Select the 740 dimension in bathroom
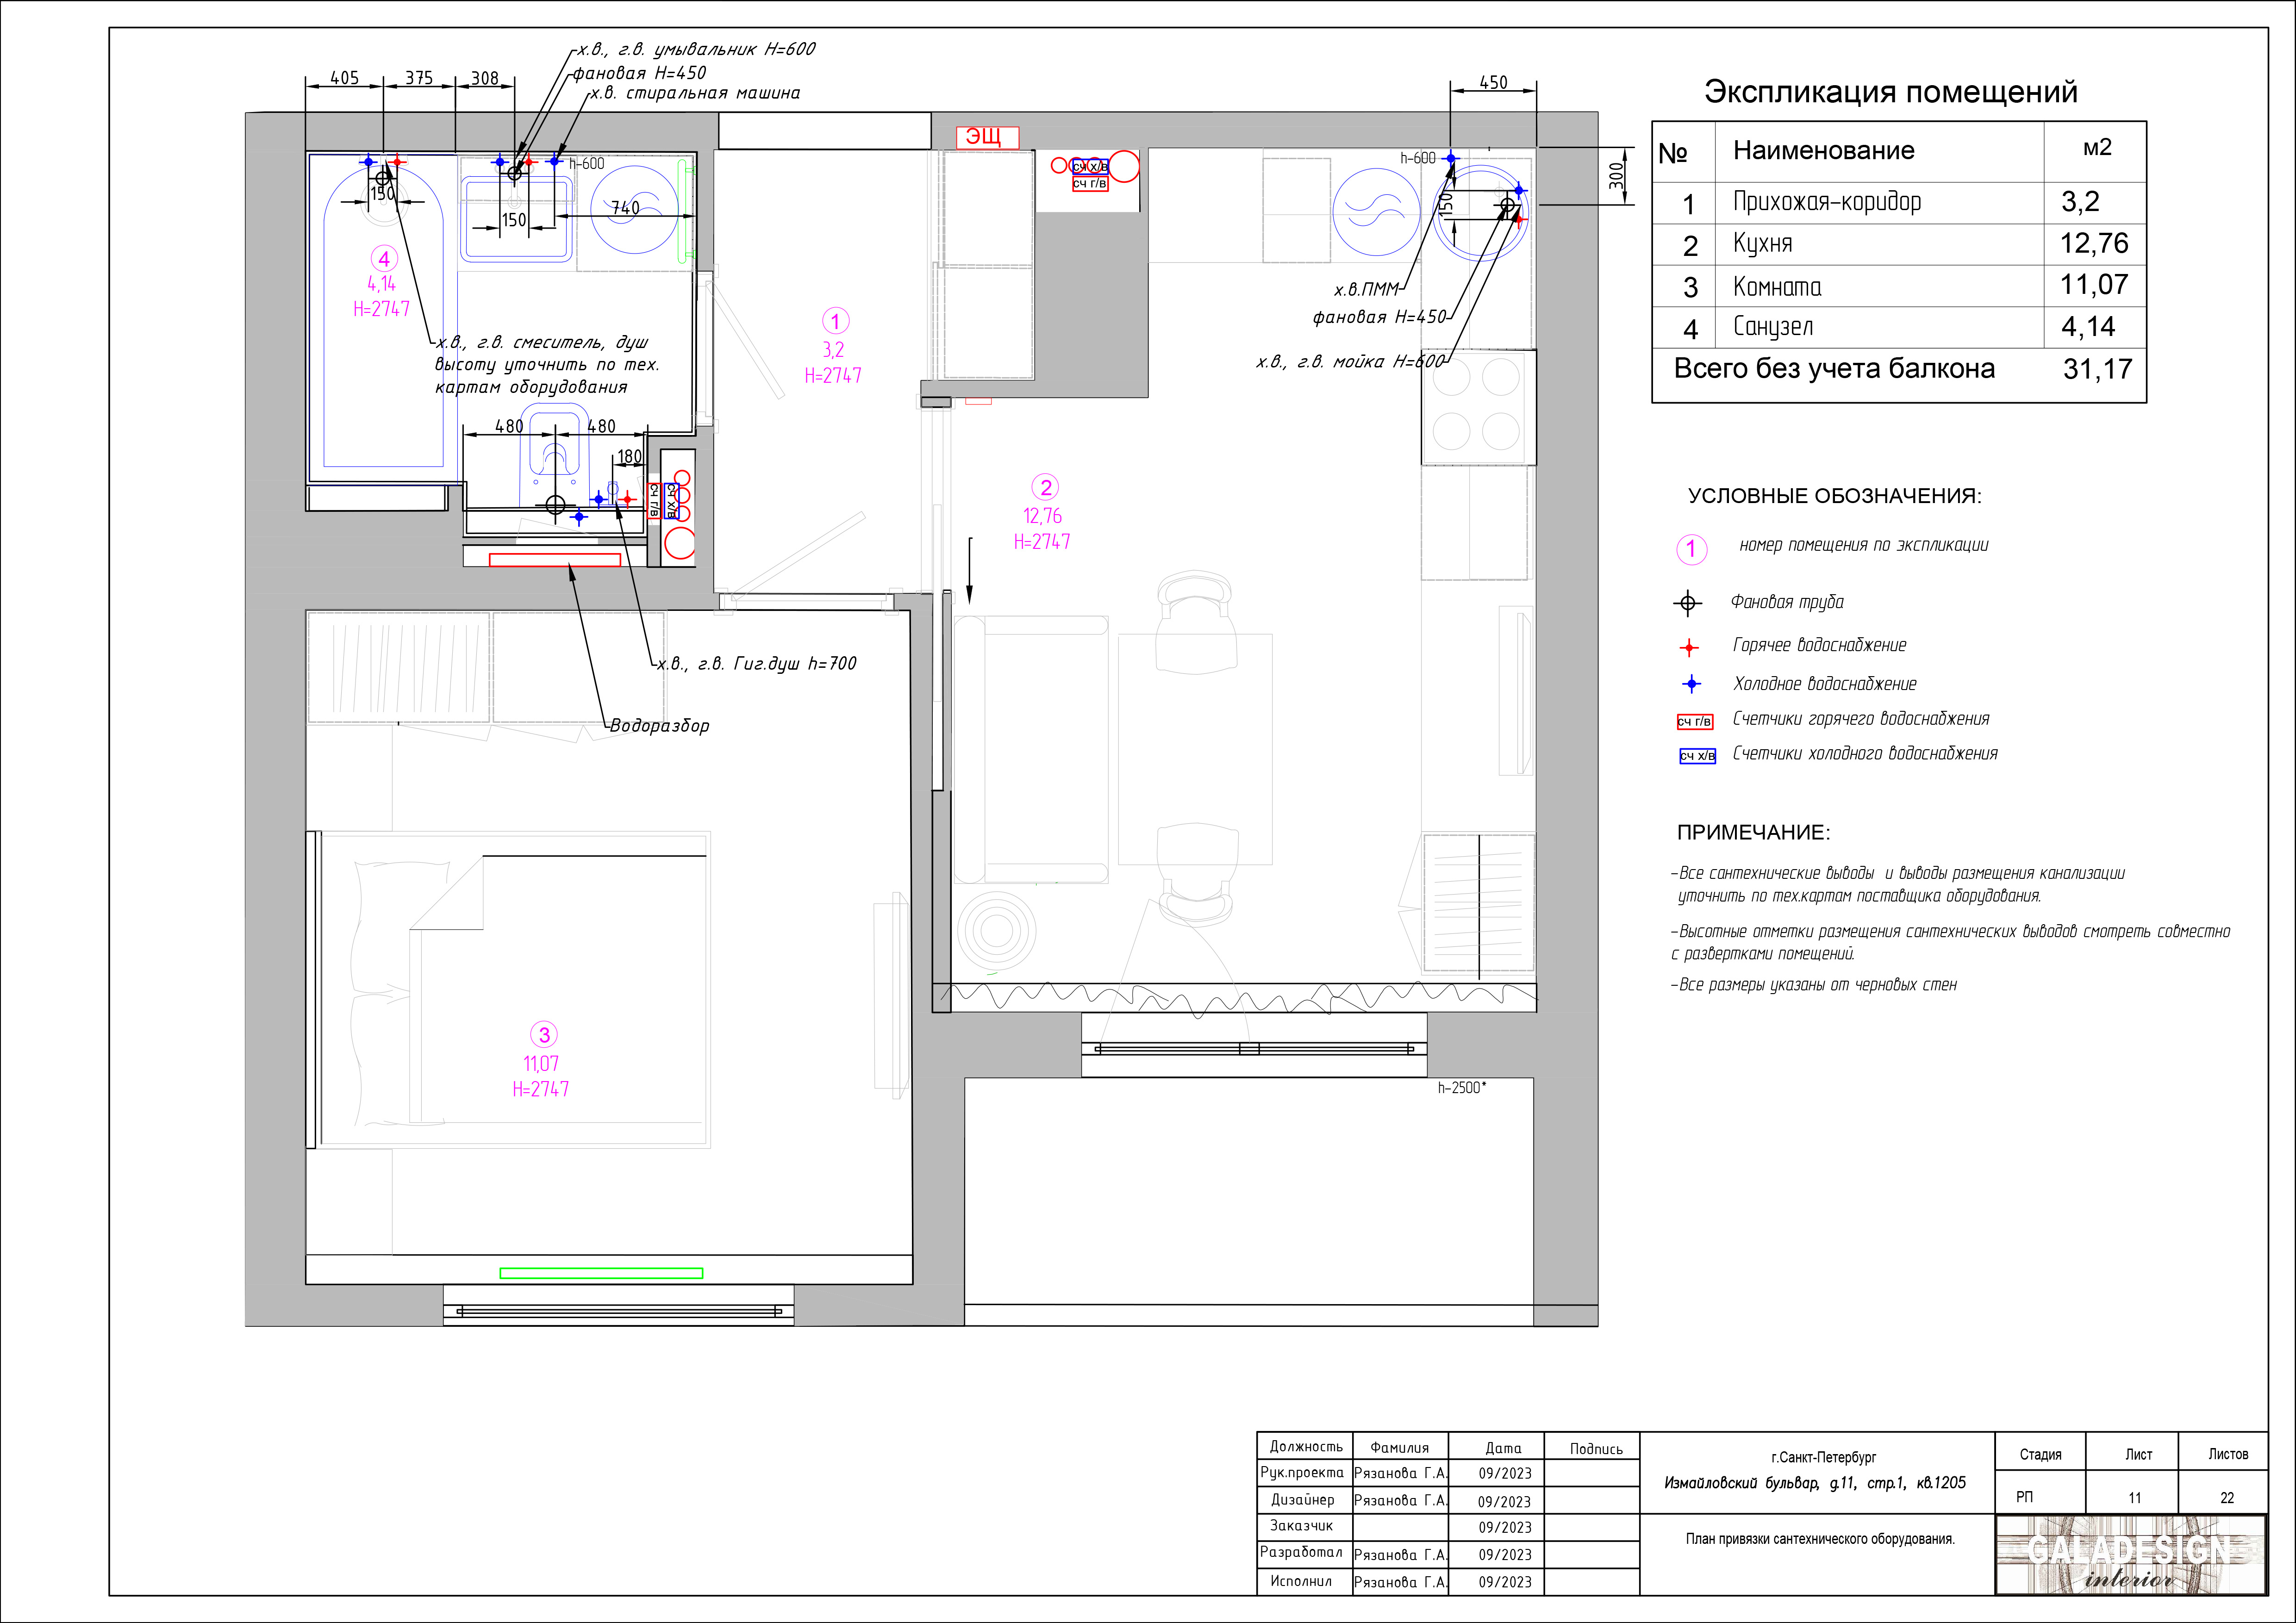 [x=625, y=208]
